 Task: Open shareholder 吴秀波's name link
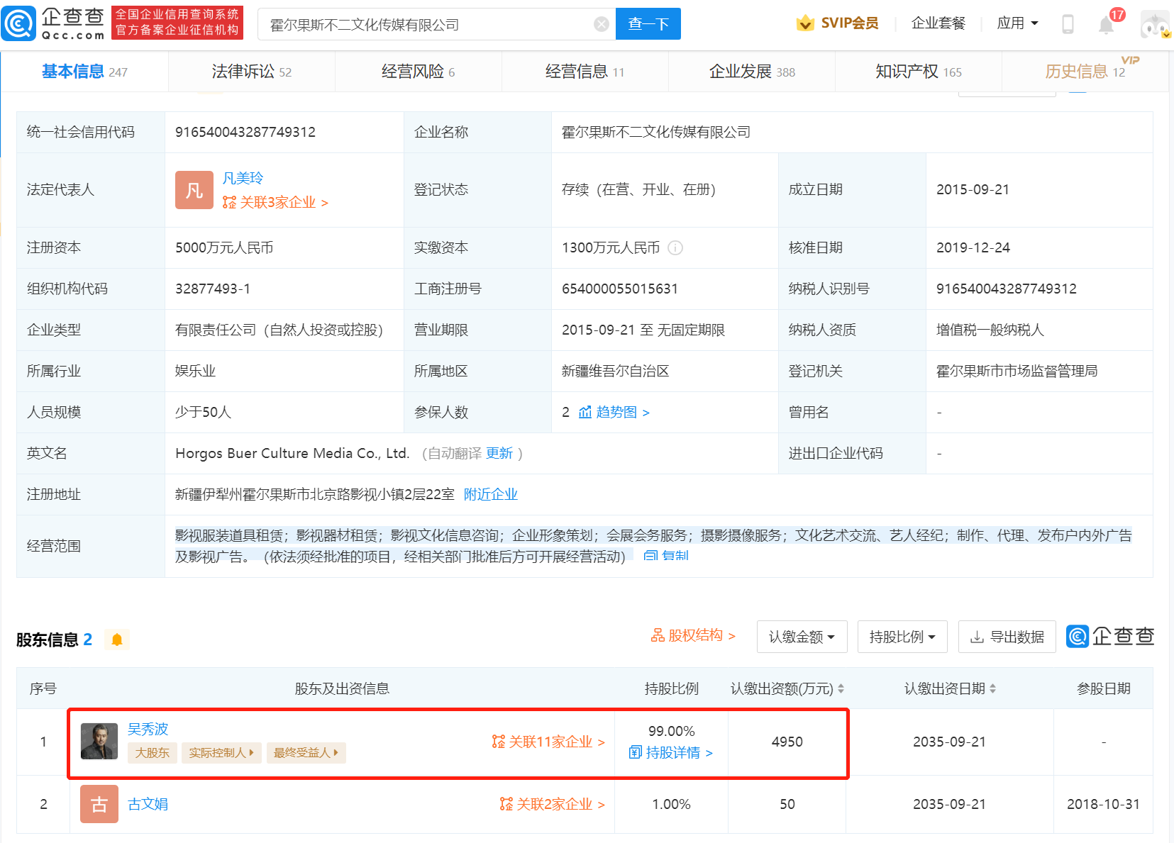click(x=148, y=729)
